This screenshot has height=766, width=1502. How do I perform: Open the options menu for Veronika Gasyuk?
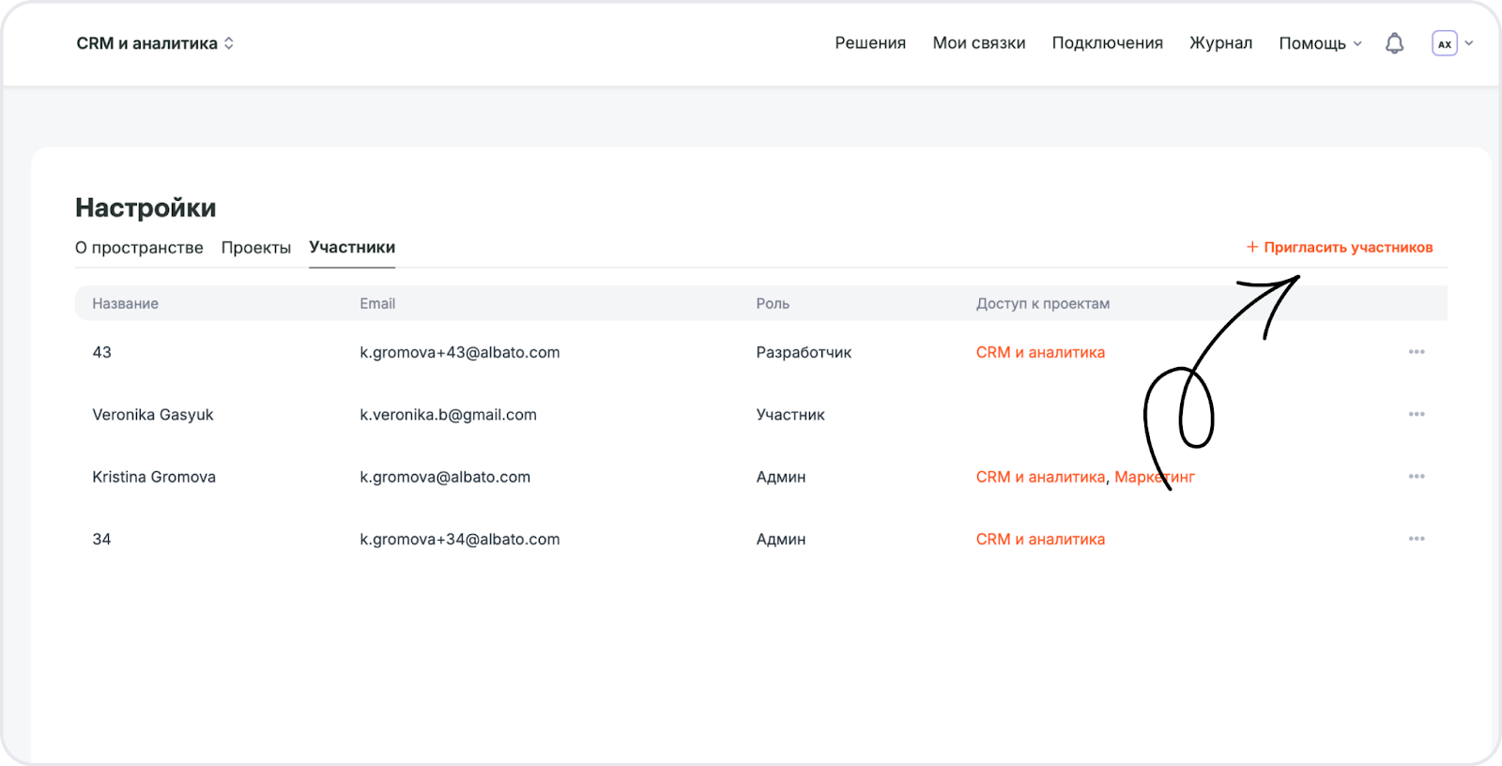click(x=1417, y=414)
